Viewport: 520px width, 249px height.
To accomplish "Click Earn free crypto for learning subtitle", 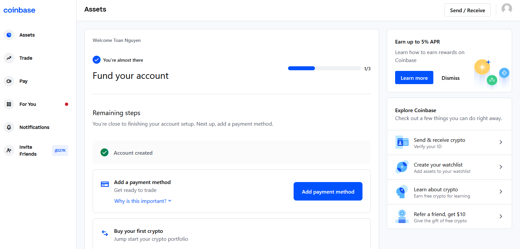I will [x=442, y=196].
